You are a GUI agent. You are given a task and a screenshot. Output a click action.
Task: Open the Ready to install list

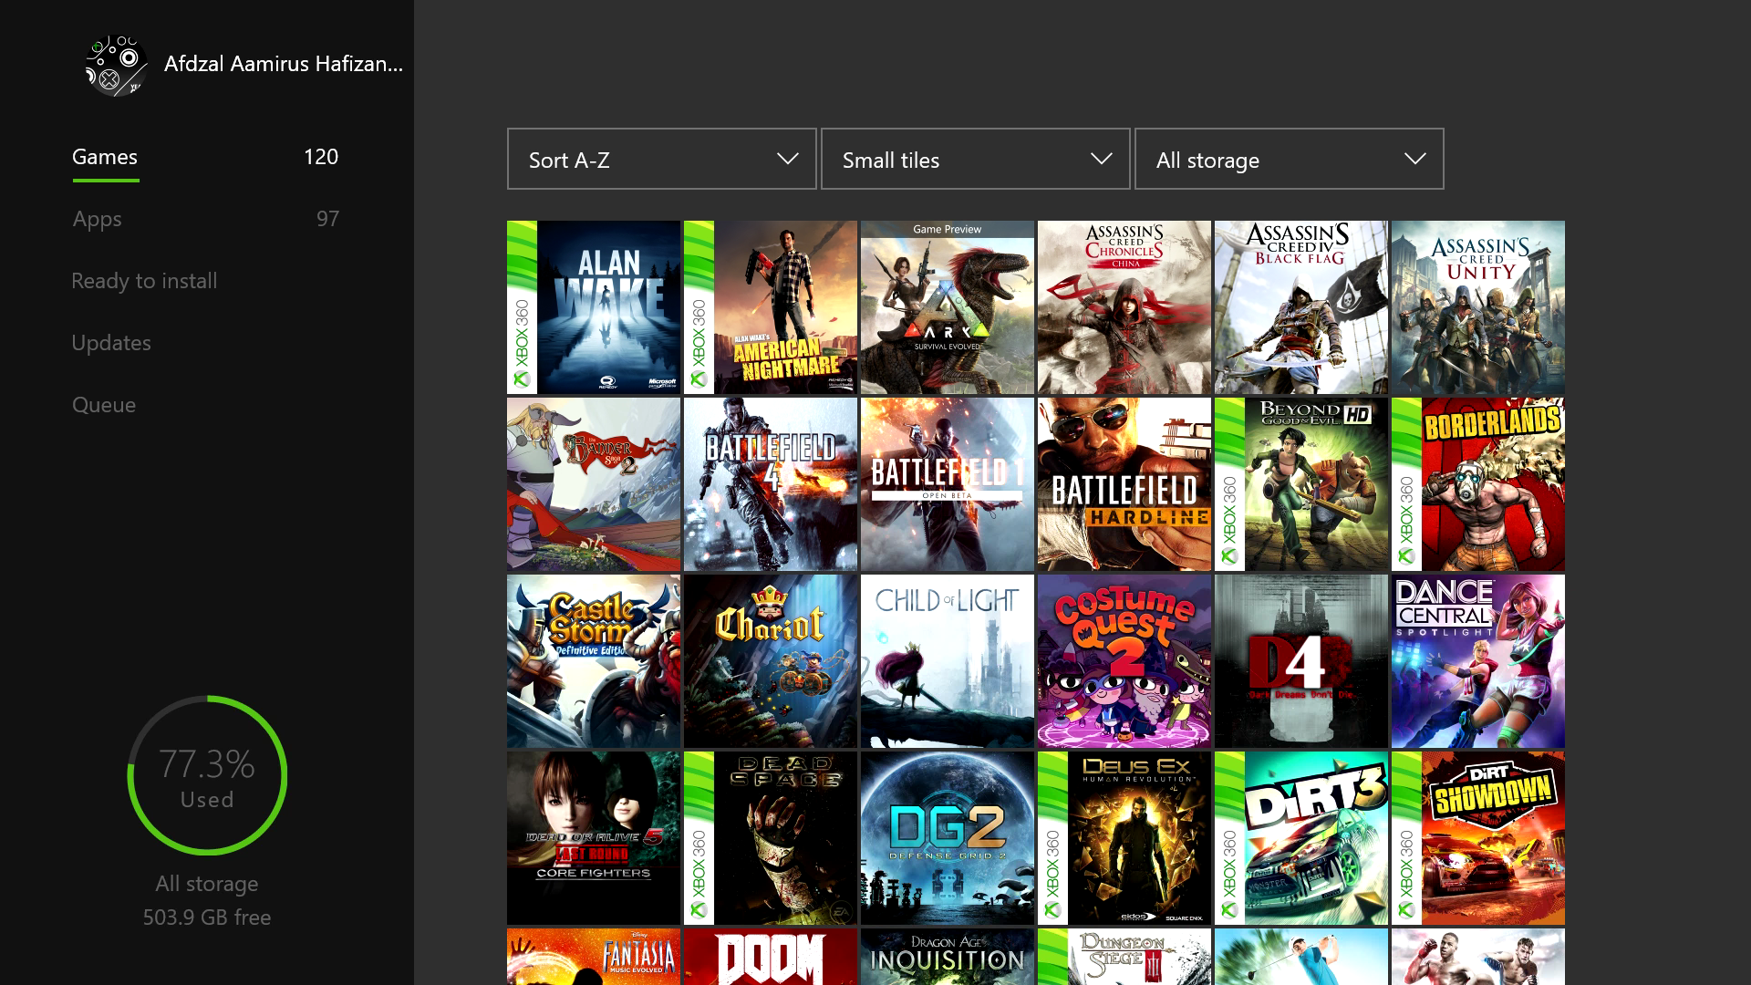[144, 281]
